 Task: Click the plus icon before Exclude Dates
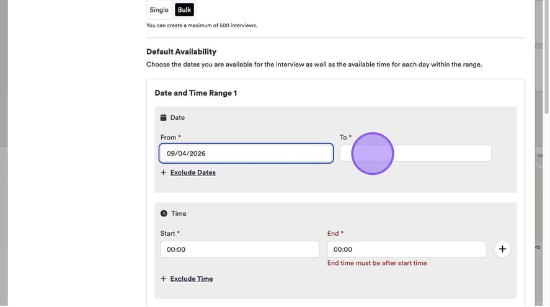click(164, 172)
